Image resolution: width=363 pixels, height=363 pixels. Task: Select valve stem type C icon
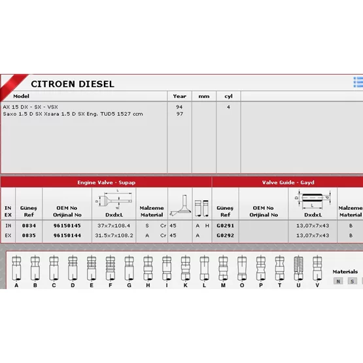click(54, 268)
